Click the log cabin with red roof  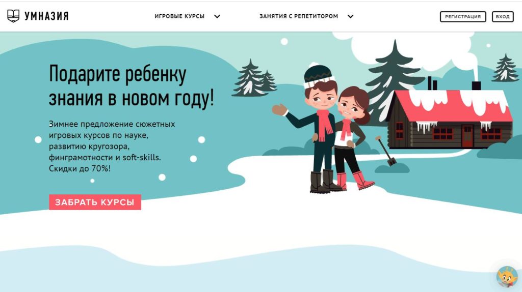[450, 118]
